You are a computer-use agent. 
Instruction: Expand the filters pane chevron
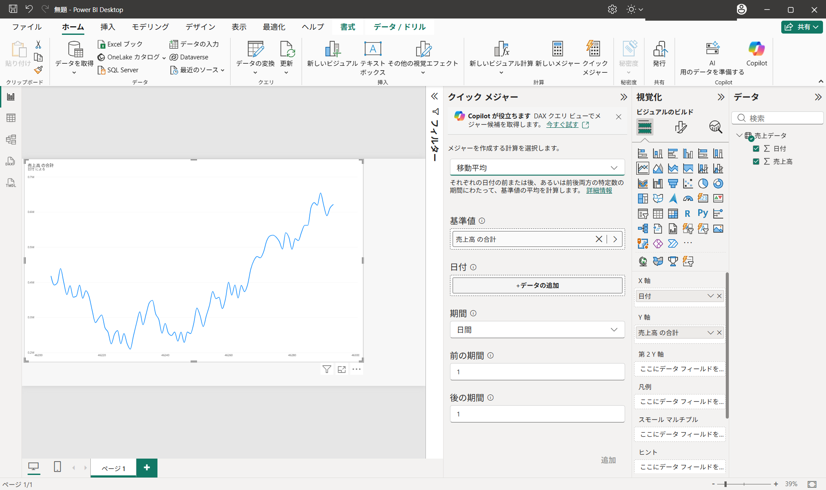(x=435, y=96)
